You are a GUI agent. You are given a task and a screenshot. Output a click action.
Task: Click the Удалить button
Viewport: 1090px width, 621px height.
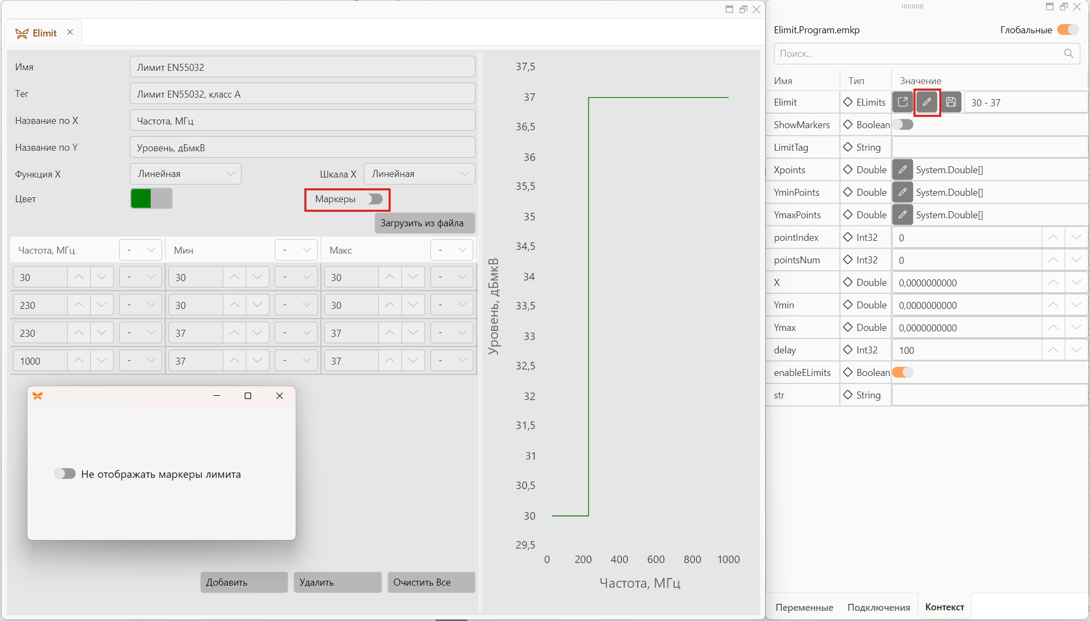point(338,582)
